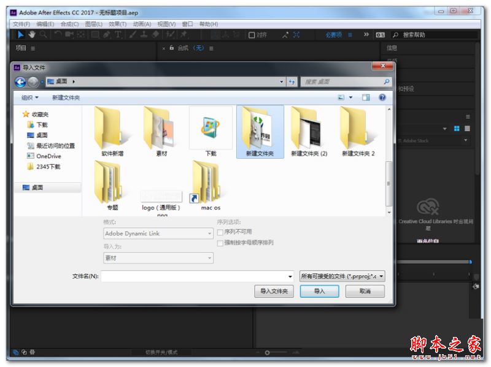The width and height of the screenshot is (491, 367).
Task: Click the 取消 button
Action: 365,292
